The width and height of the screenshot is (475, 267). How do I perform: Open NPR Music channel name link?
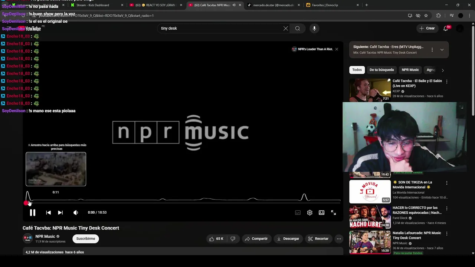[45, 237]
